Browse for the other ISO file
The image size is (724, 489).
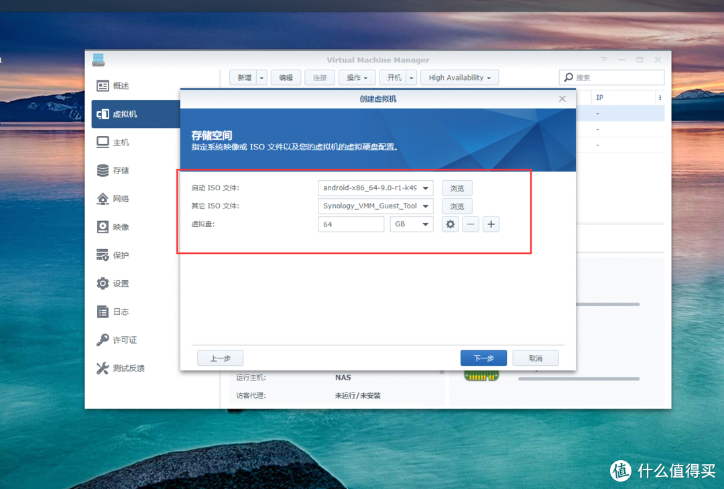457,206
